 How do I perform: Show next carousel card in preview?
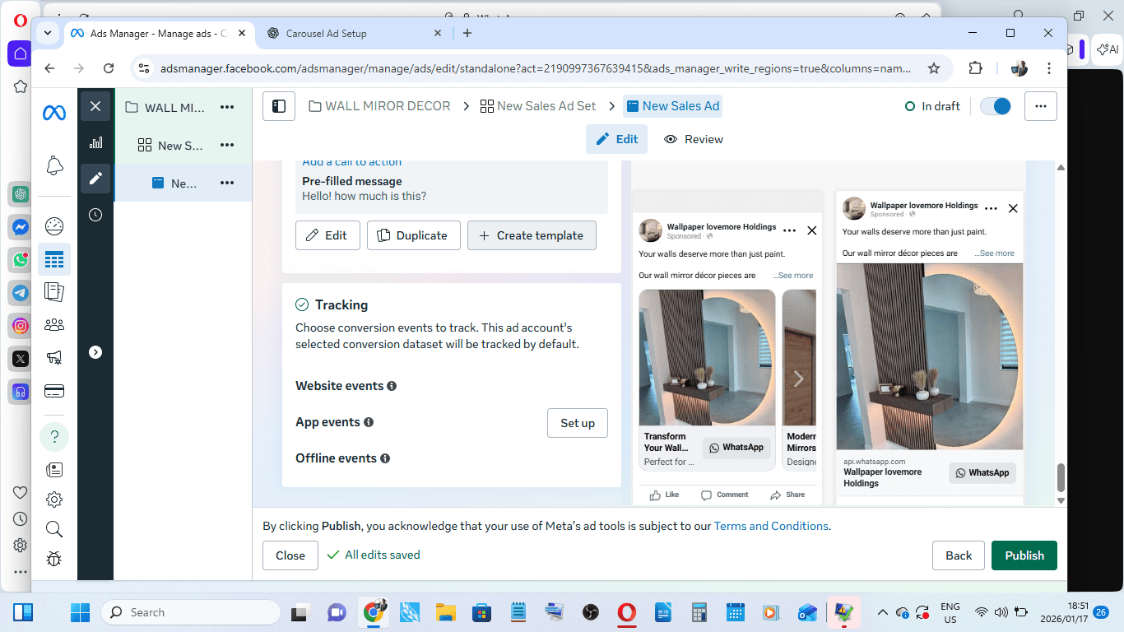pos(797,379)
